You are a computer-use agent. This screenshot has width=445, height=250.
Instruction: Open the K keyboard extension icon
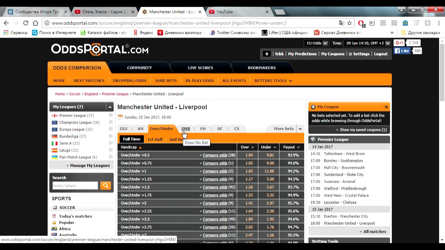click(372, 23)
